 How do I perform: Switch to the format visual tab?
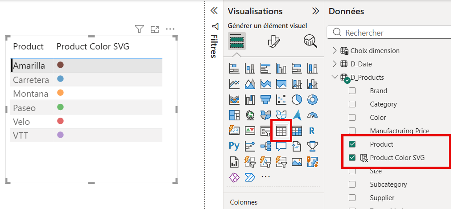[273, 41]
